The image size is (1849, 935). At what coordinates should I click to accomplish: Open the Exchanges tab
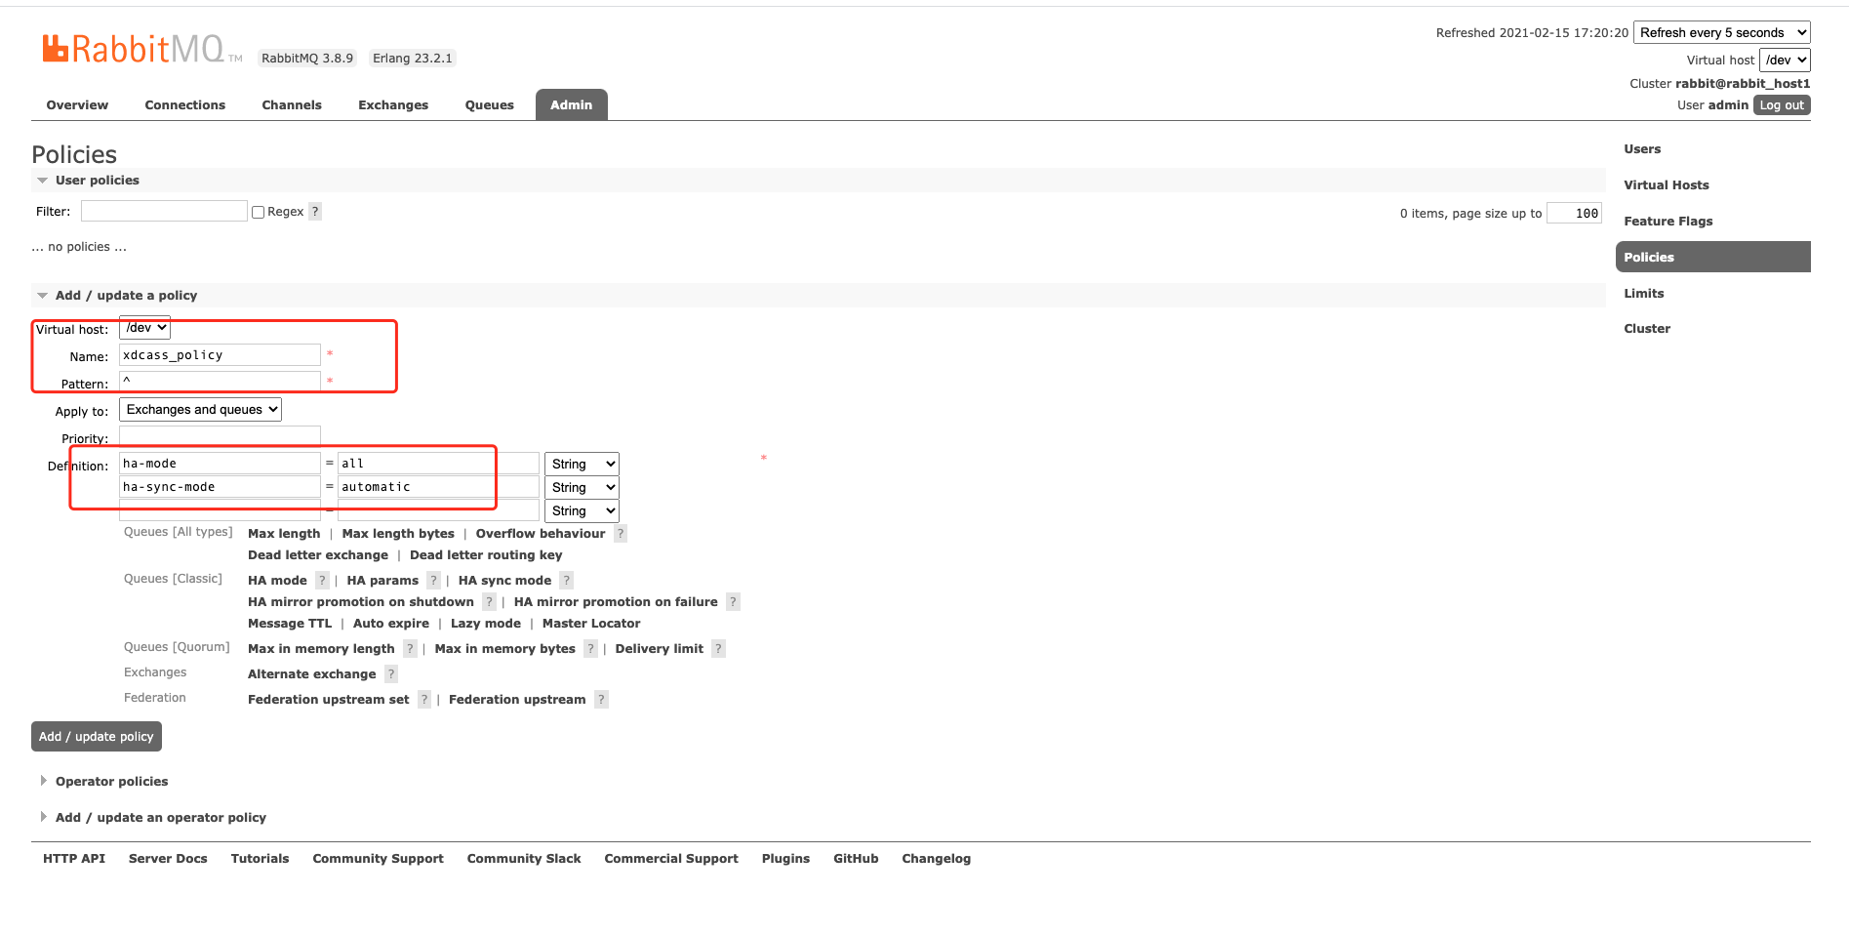pyautogui.click(x=393, y=105)
